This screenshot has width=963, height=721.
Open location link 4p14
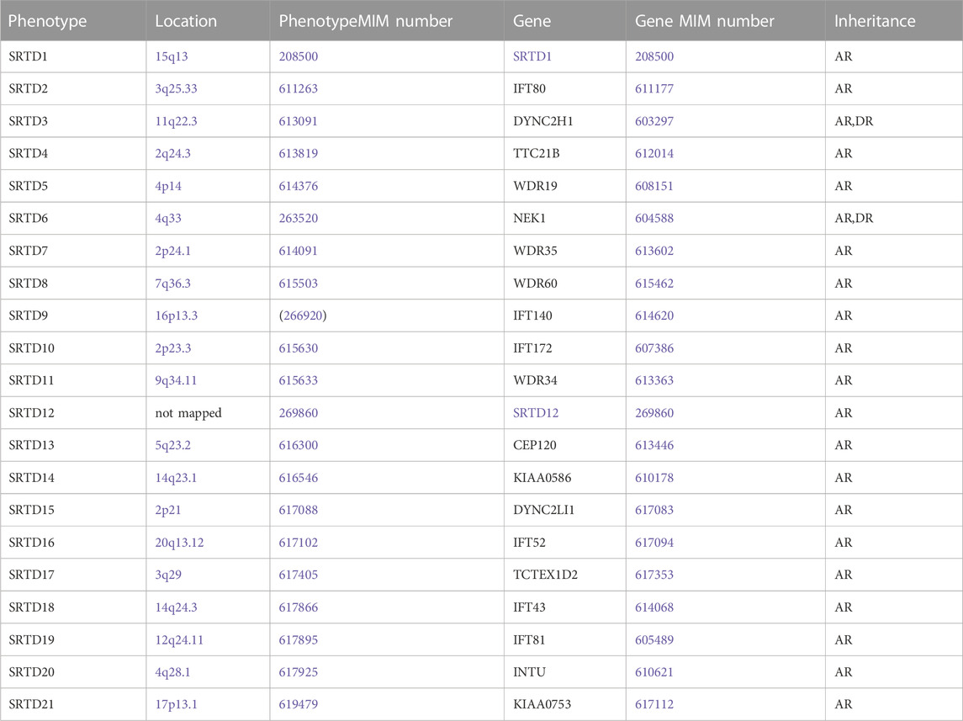(168, 186)
